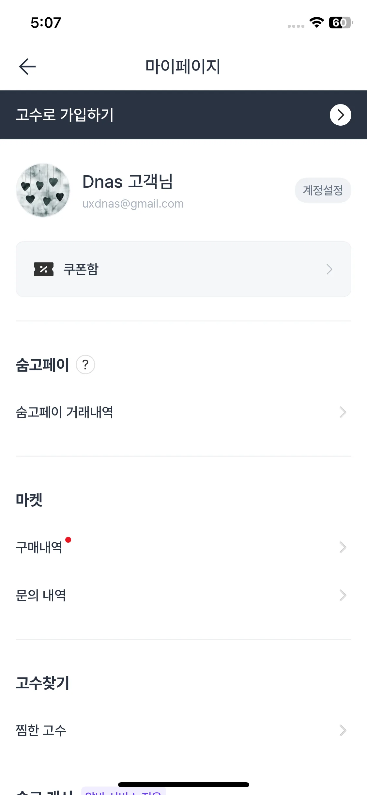367x795 pixels.
Task: Tap the battery indicator icon
Action: coord(340,22)
